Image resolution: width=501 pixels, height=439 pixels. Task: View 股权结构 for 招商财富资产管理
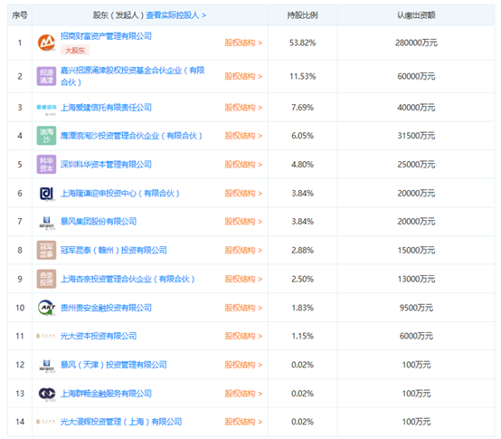pyautogui.click(x=243, y=43)
